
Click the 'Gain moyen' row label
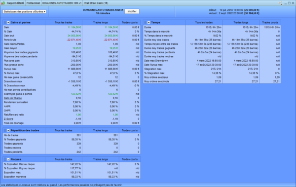tap(10, 48)
